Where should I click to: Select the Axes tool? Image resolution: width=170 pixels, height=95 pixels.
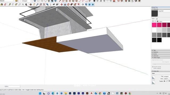point(23,4)
